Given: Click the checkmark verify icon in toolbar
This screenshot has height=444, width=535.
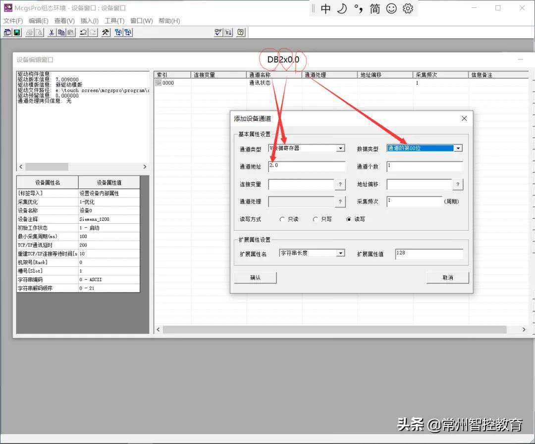Looking at the screenshot, I should click(x=218, y=33).
